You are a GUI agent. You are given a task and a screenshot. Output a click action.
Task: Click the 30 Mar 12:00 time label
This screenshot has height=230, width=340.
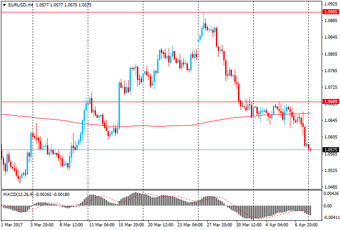point(249,225)
